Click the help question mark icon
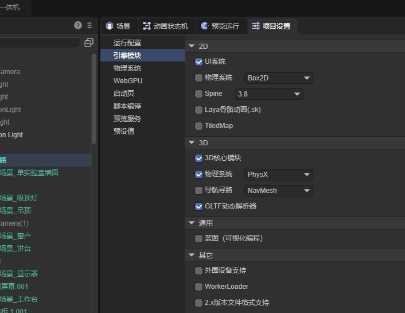The height and width of the screenshot is (313, 405). 78,26
